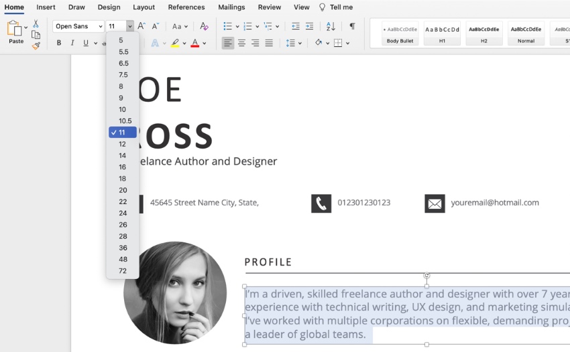Decrease font size with small A
The height and width of the screenshot is (352, 570).
click(155, 26)
